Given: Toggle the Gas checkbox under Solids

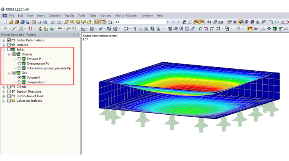Looking at the screenshot, I should point(14,73).
